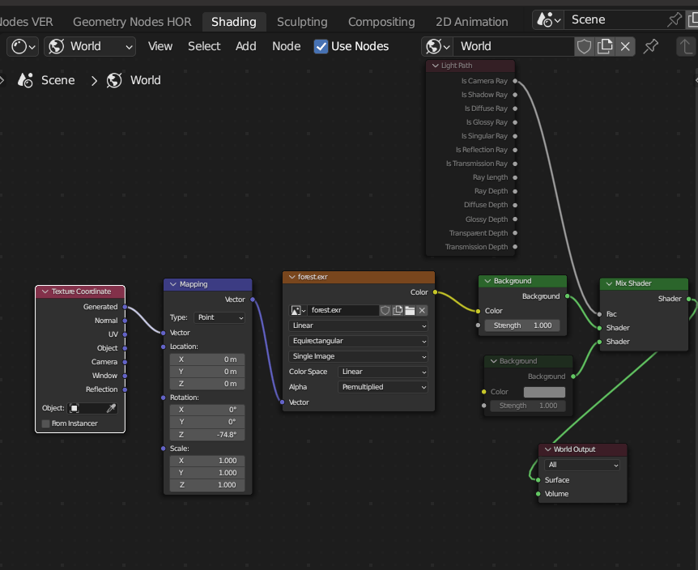Viewport: 698px width, 570px height.
Task: Pin the node tree
Action: (x=651, y=46)
